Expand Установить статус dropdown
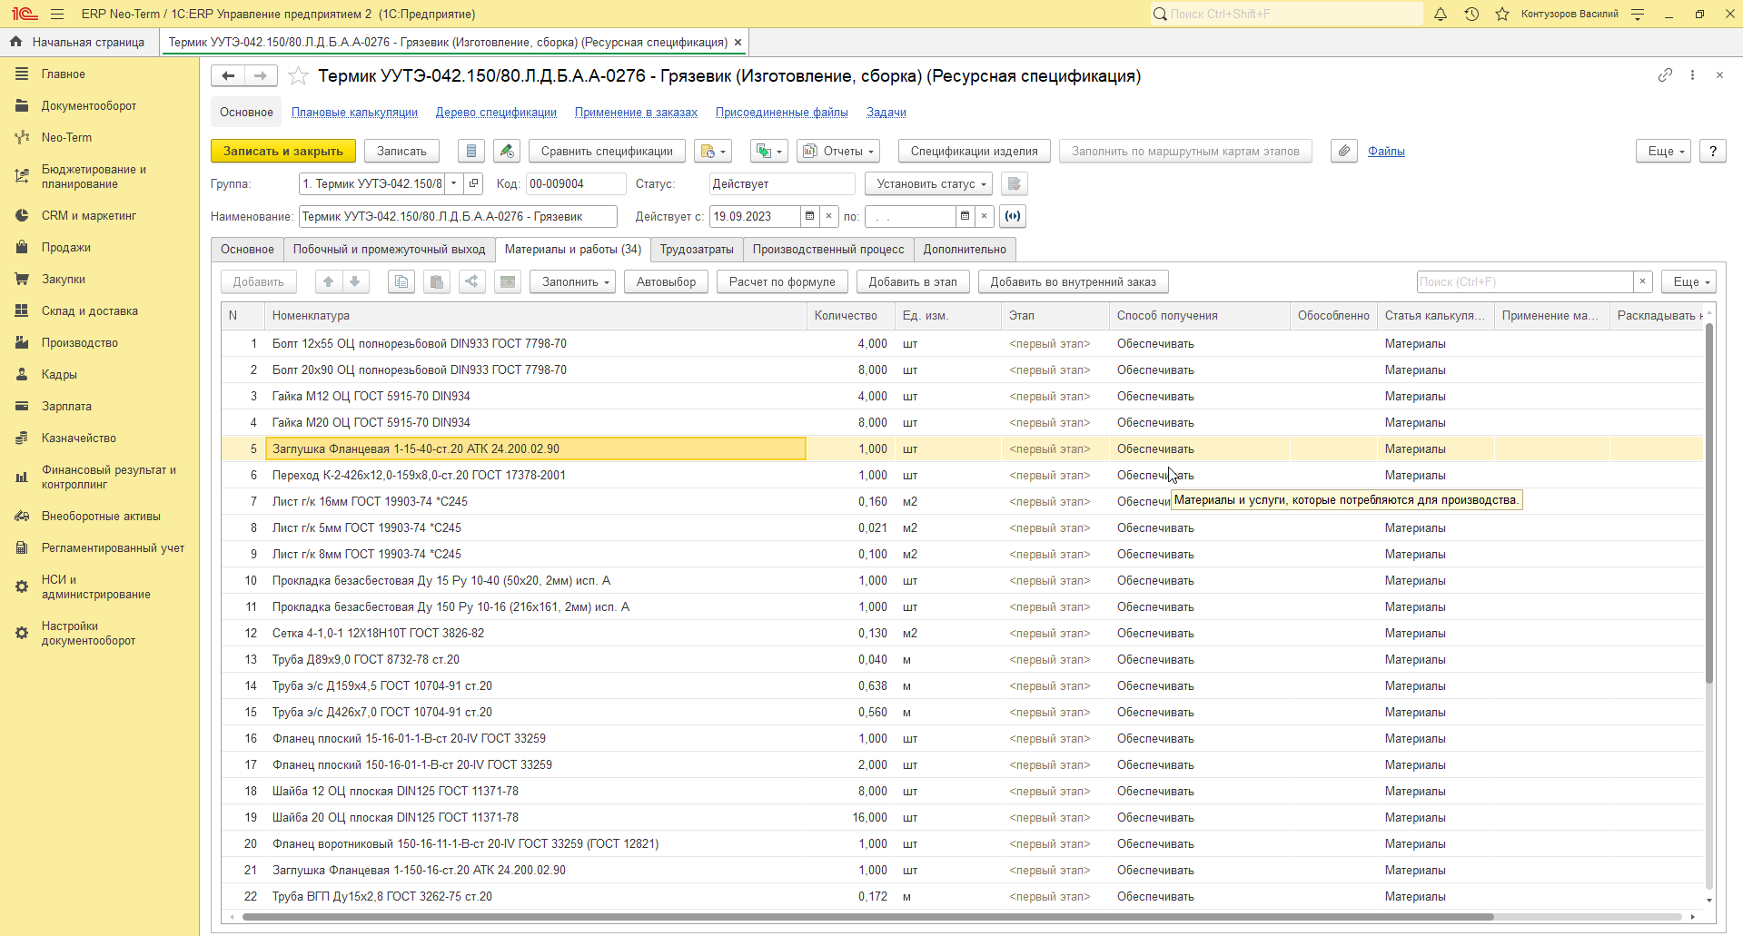The height and width of the screenshot is (936, 1743). tap(927, 183)
